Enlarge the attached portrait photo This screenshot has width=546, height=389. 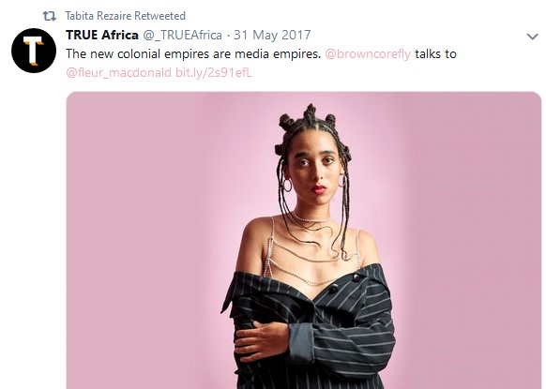tap(304, 240)
